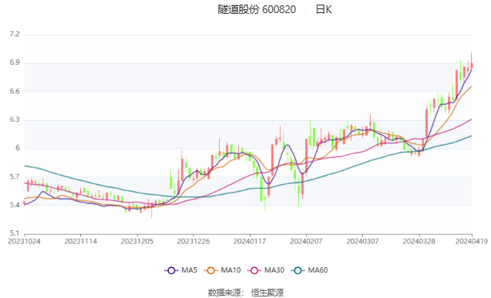This screenshot has width=491, height=298.
Task: Click x-axis date label 20231024
Action: pyautogui.click(x=24, y=241)
